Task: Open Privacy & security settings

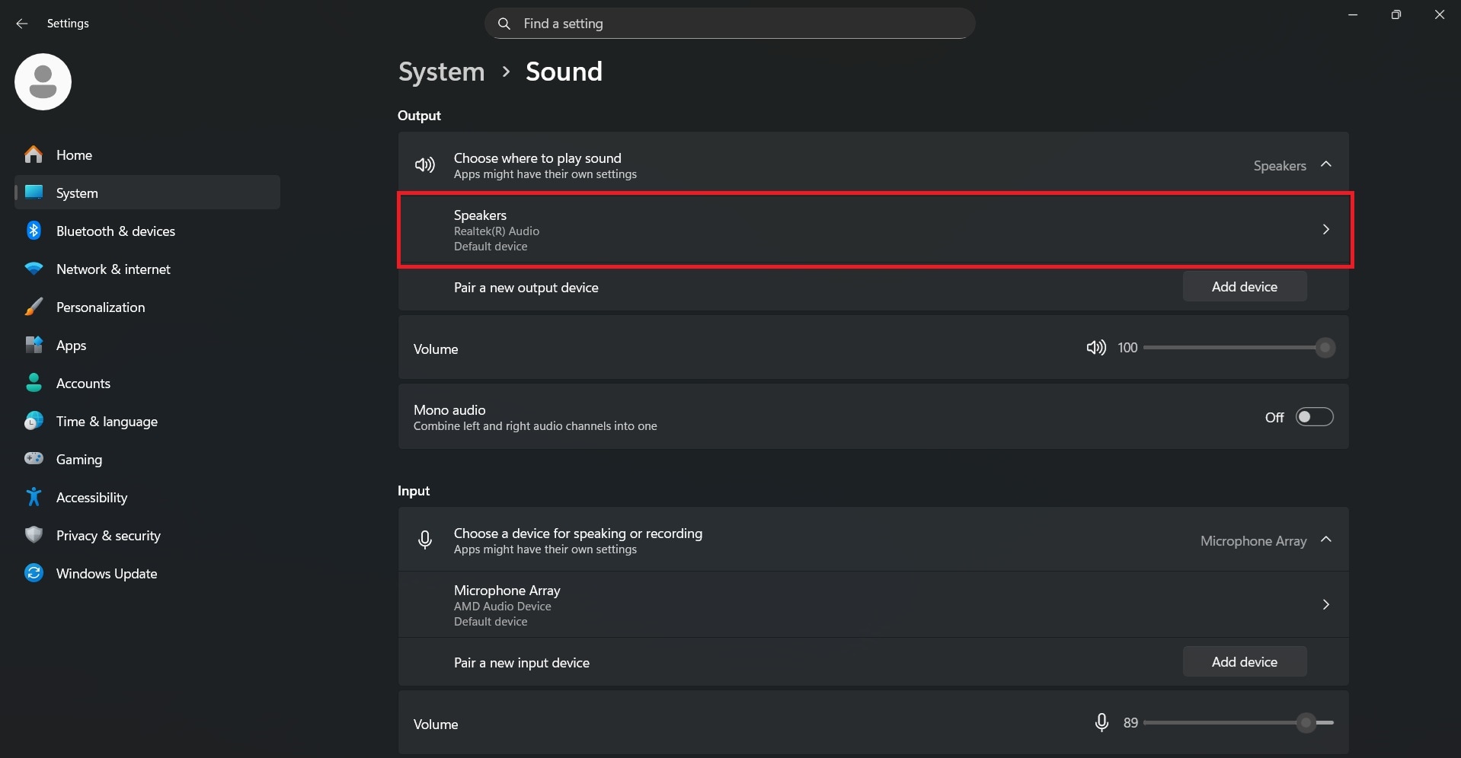Action: pos(109,535)
